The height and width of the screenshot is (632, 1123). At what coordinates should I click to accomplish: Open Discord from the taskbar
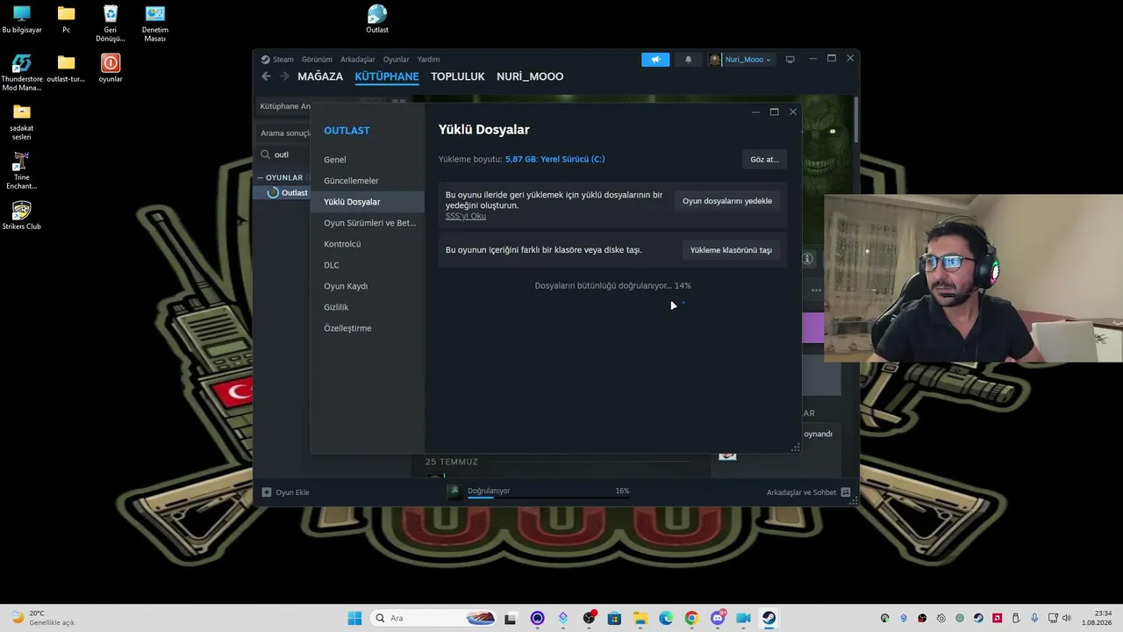pos(718,618)
